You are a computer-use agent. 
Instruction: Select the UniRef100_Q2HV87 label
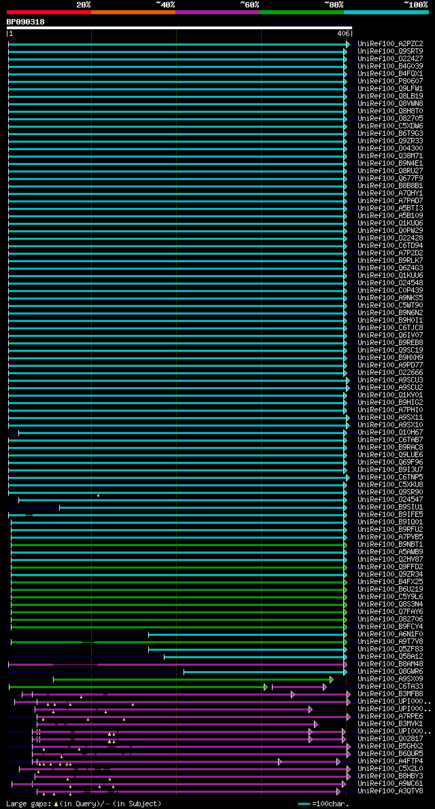pos(390,560)
